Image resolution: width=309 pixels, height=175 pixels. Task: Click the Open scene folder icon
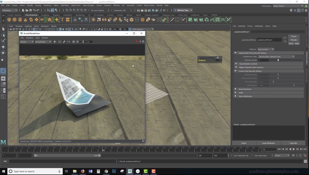point(27,10)
